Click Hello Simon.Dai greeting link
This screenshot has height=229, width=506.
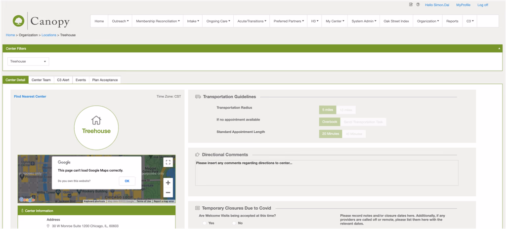[437, 5]
